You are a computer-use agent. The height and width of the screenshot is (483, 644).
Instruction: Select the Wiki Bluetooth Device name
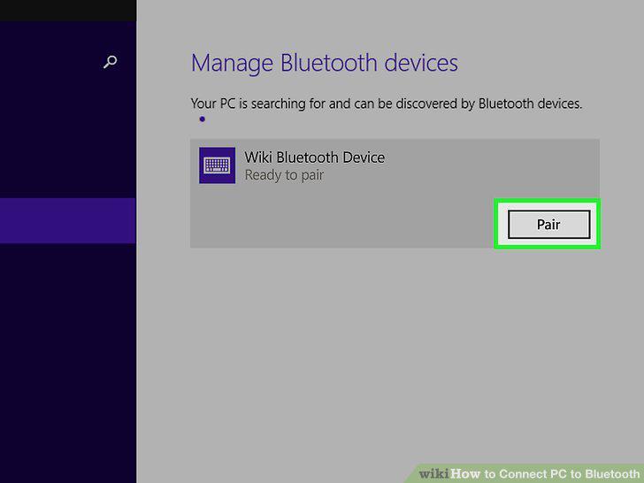(x=315, y=157)
